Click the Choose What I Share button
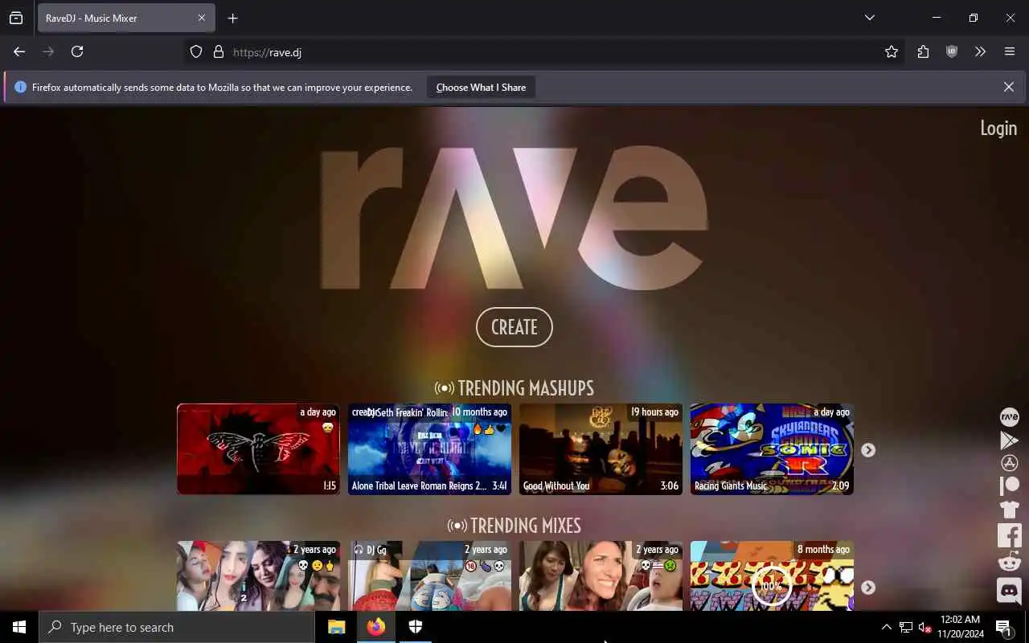Viewport: 1029px width, 643px height. (481, 88)
